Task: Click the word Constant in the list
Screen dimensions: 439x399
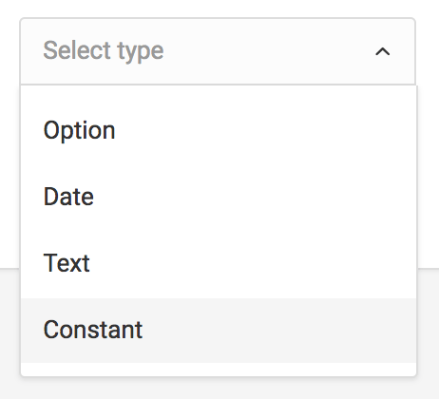Action: coord(93,330)
